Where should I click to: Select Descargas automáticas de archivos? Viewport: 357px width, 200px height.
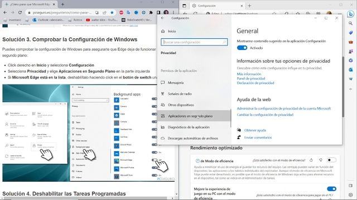pos(194,138)
